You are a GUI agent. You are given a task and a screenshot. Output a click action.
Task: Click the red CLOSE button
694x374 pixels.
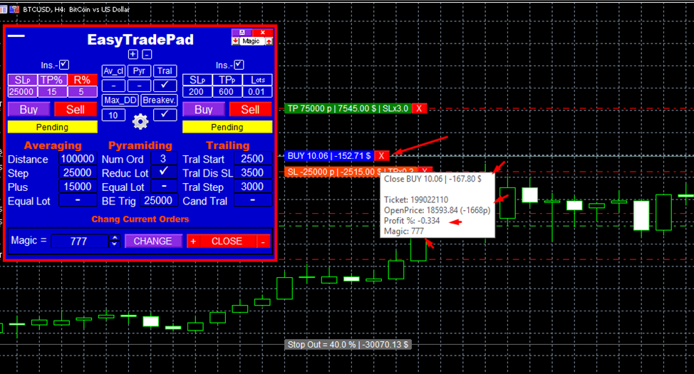point(227,241)
